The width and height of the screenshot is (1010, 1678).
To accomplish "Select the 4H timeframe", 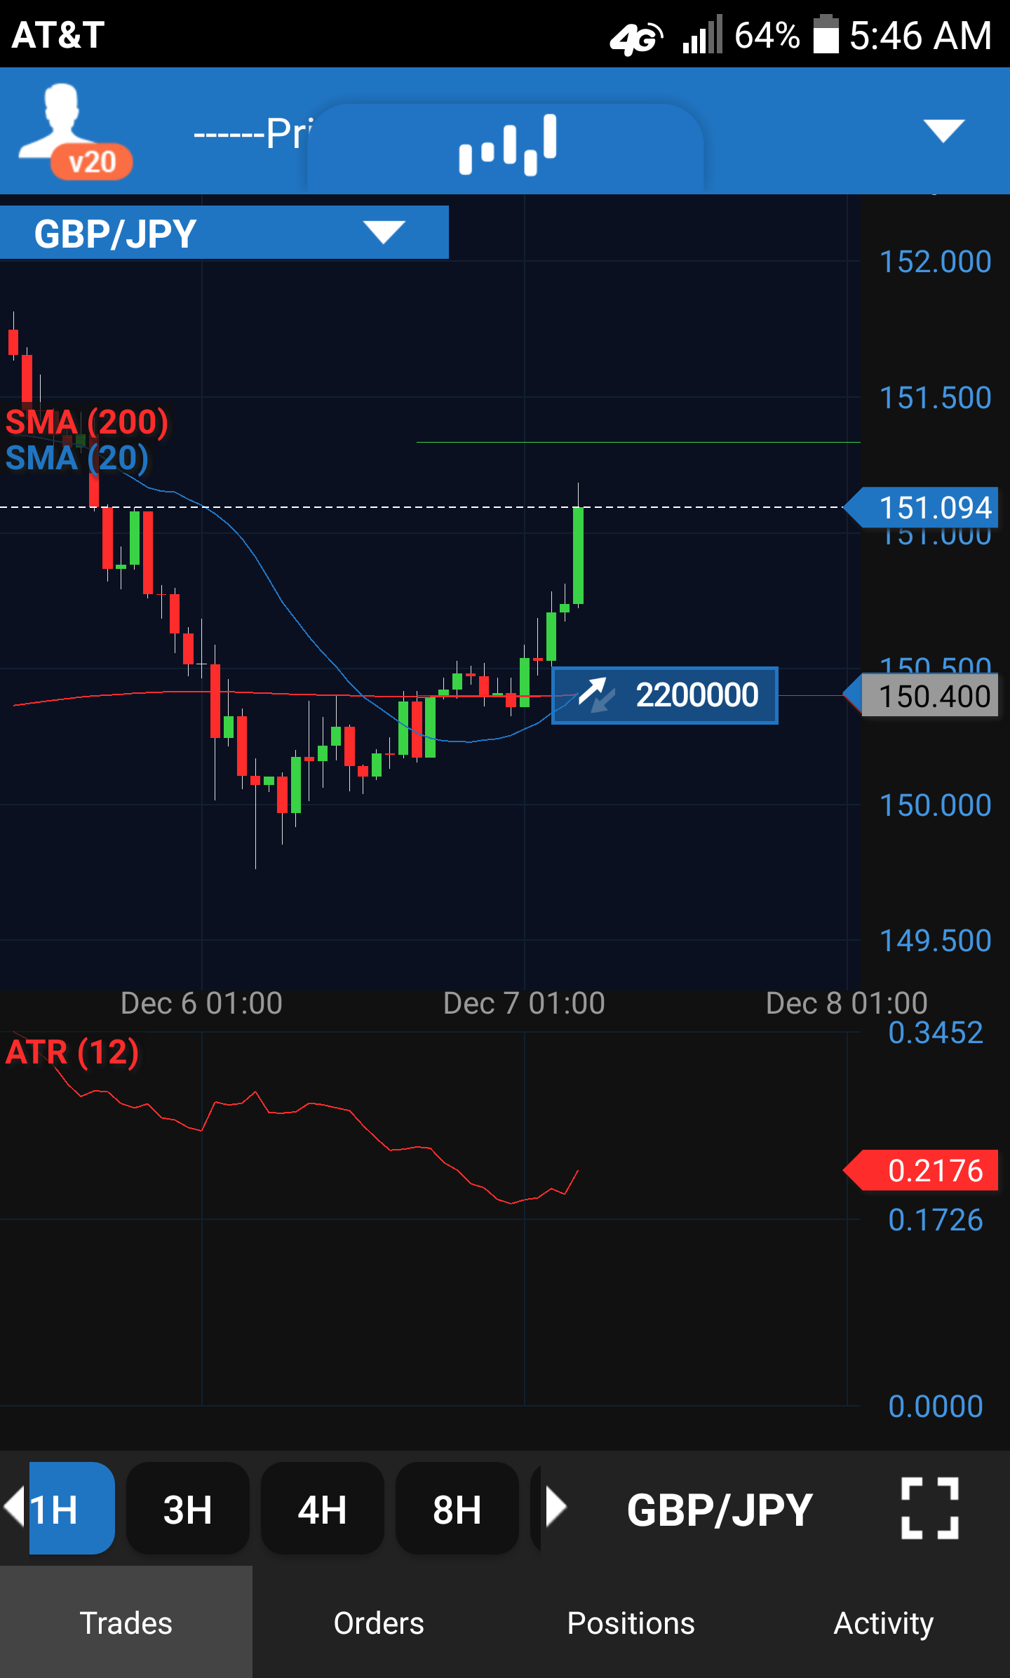I will click(323, 1508).
